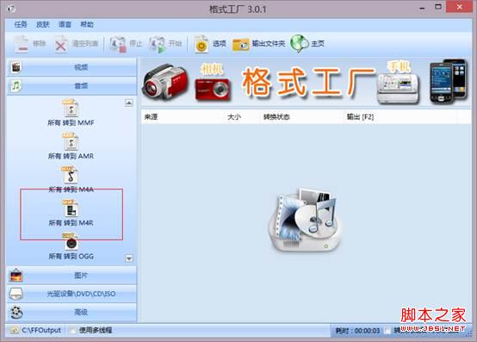Expand the 视频 category panel
The image size is (477, 342).
(x=71, y=67)
